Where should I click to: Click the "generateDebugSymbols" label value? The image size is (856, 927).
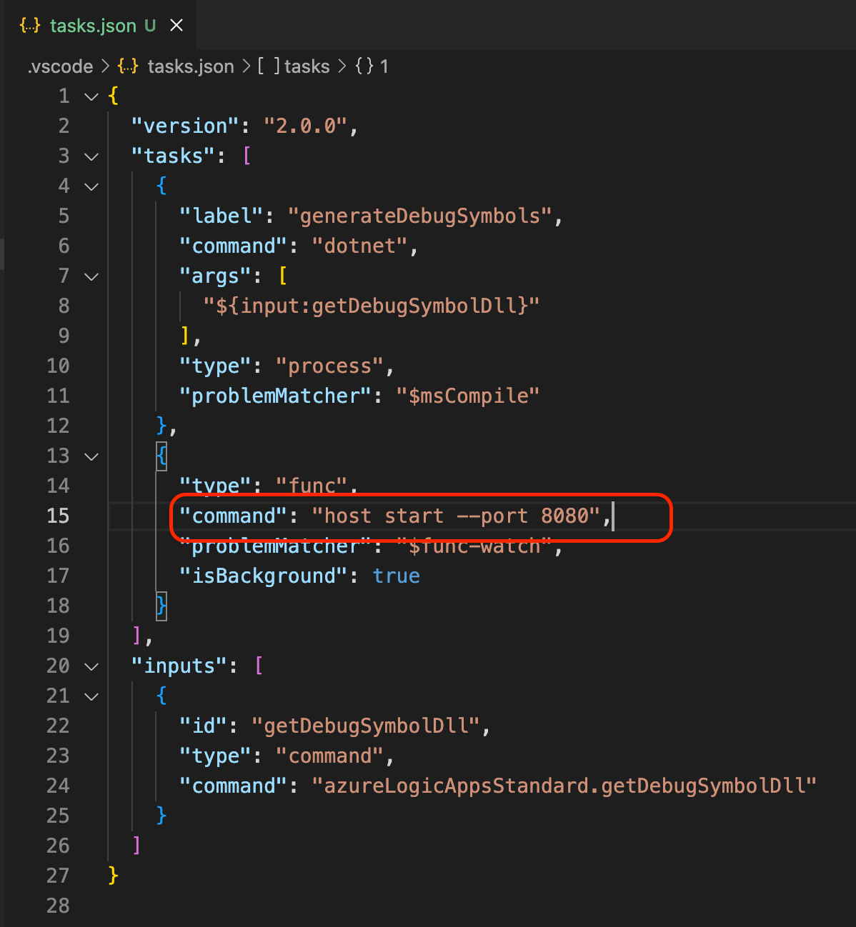(x=419, y=216)
